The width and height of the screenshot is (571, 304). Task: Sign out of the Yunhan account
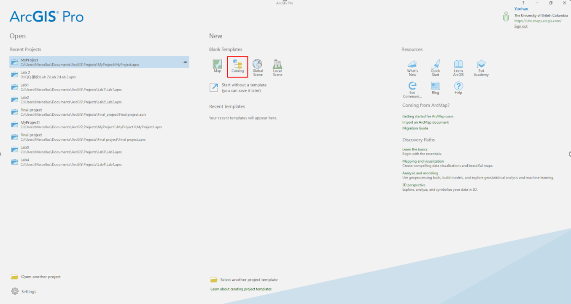[x=520, y=26]
